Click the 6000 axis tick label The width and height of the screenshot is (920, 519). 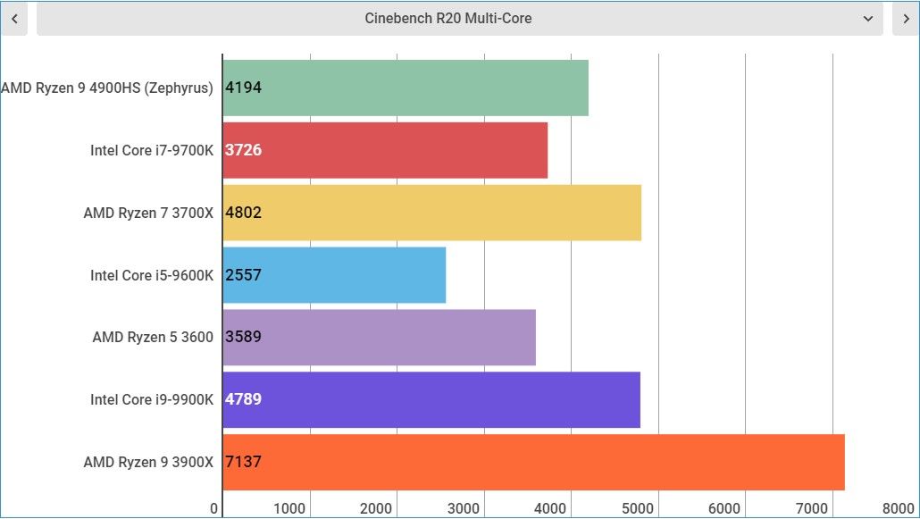point(724,508)
